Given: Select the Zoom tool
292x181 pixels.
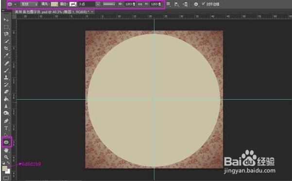Looking at the screenshot, I should coord(6,157).
